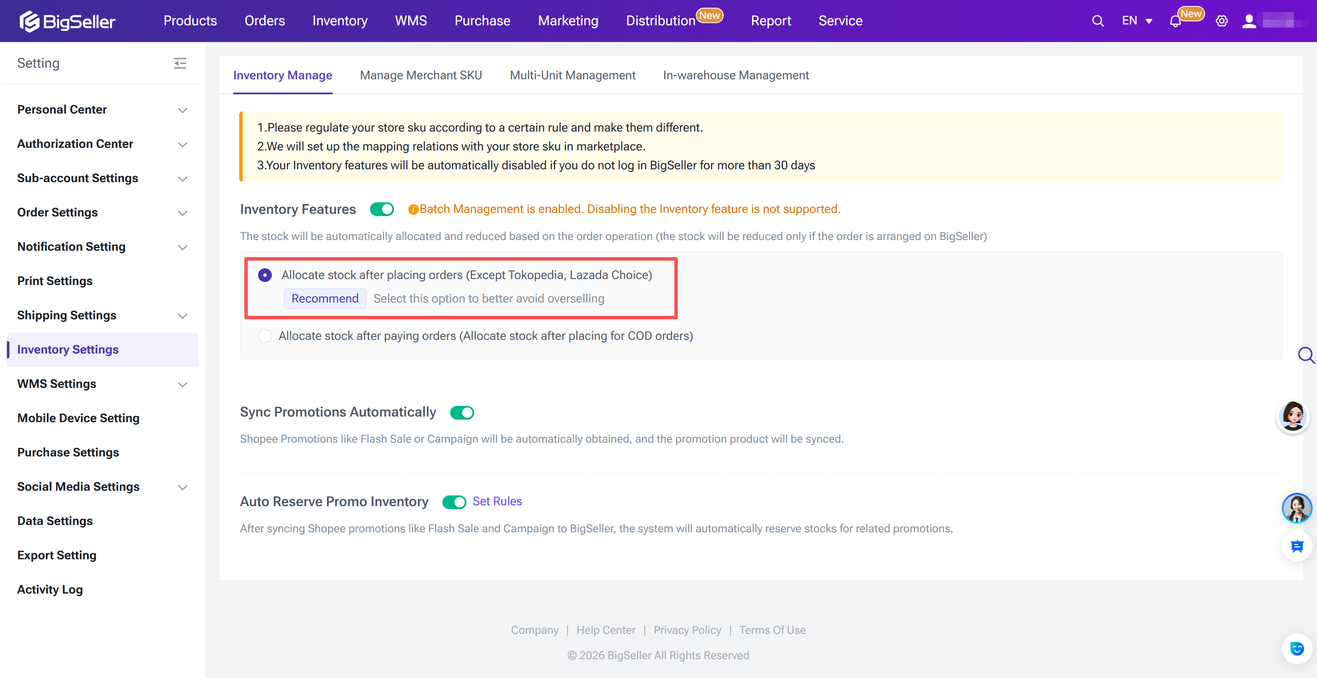Switch to Manage Merchant SKU tab
Screen dimensions: 1317x678
pyautogui.click(x=421, y=75)
